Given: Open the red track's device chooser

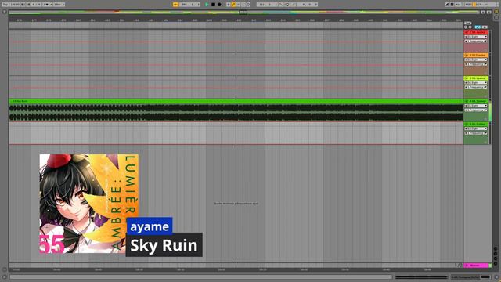Looking at the screenshot, I should 476,37.
